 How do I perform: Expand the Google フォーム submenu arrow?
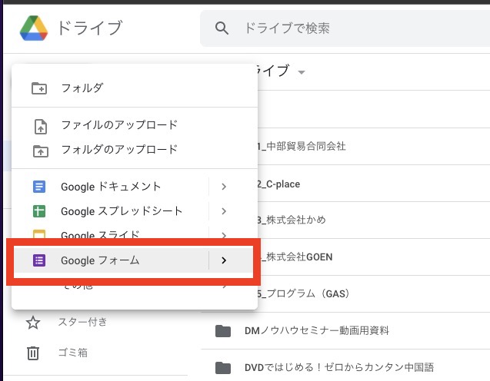point(224,260)
